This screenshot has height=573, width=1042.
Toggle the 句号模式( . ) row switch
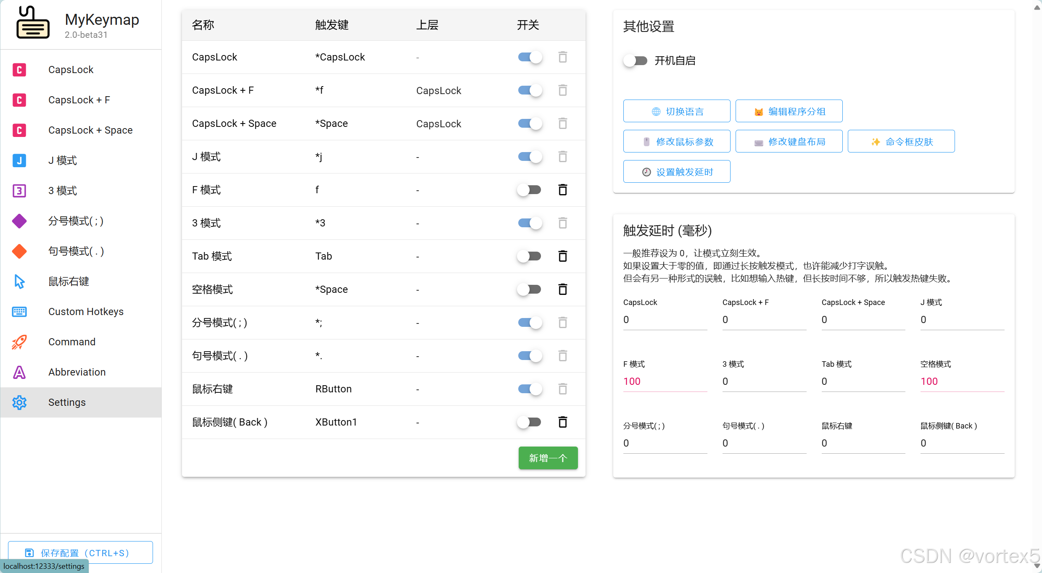[530, 356]
